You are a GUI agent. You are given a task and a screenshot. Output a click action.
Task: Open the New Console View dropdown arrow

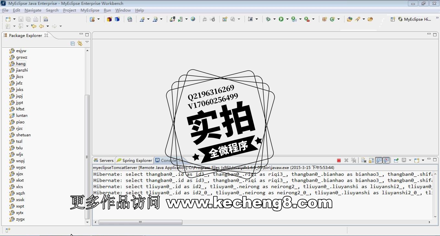pos(423,160)
